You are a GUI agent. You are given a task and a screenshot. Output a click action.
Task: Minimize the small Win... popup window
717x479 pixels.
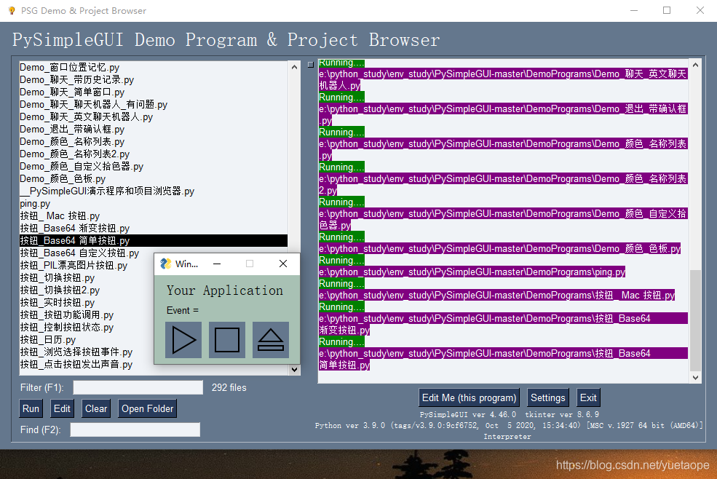click(217, 264)
